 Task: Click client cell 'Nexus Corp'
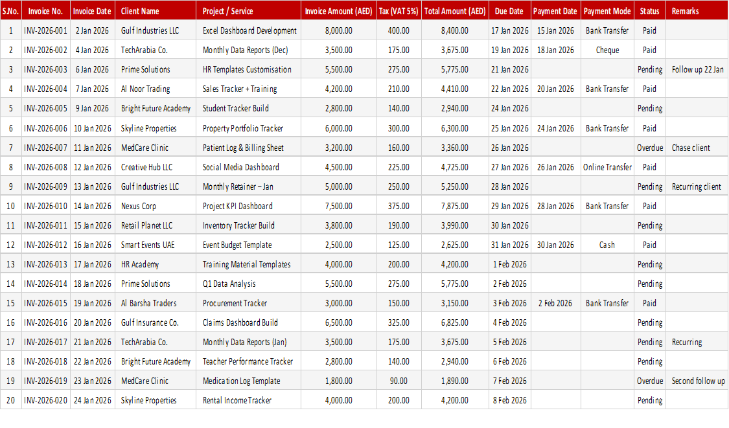156,206
